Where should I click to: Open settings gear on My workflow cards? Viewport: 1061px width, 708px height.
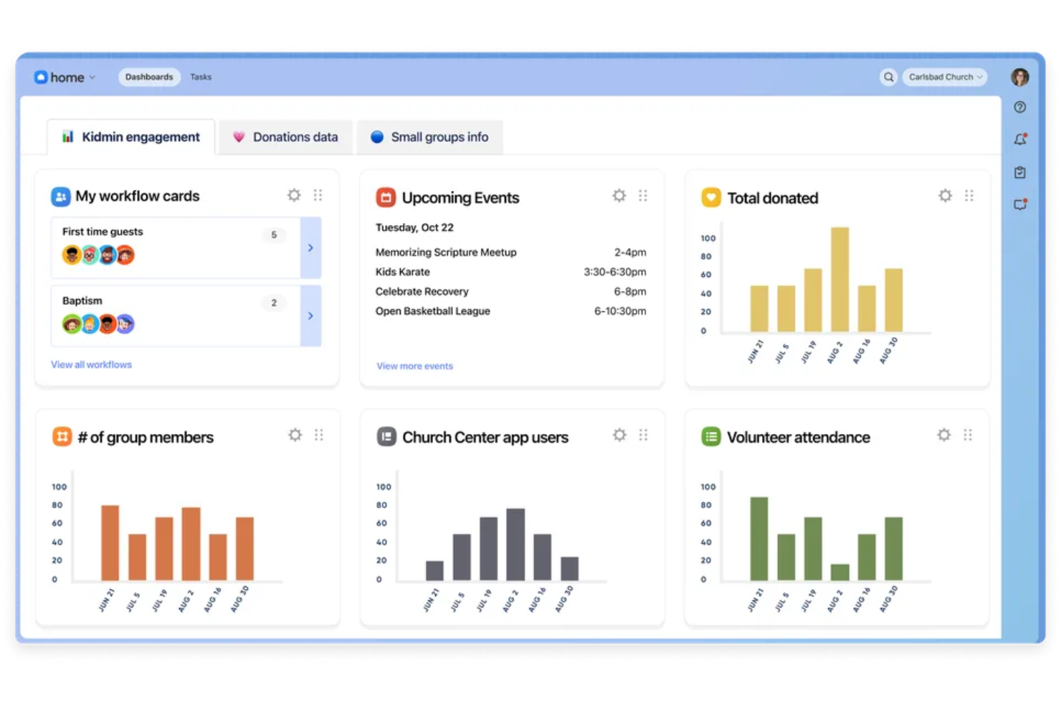tap(294, 194)
